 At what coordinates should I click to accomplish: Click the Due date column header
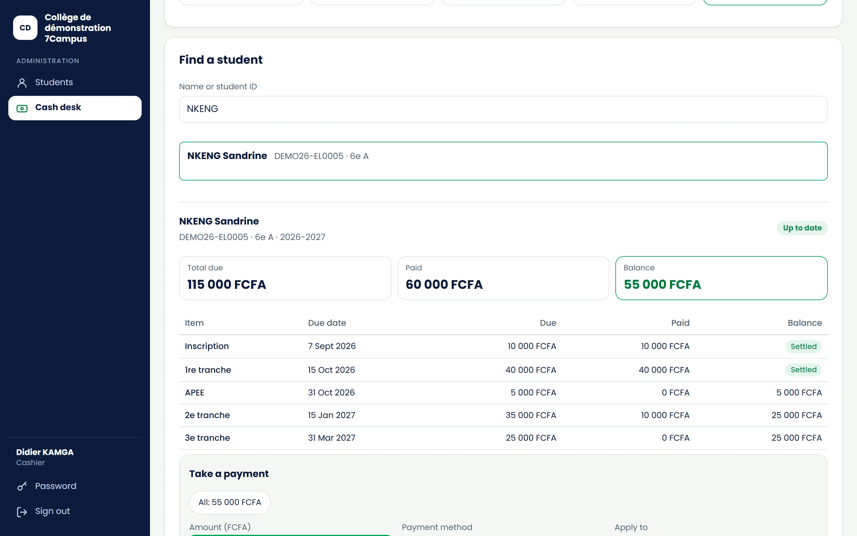pos(327,323)
